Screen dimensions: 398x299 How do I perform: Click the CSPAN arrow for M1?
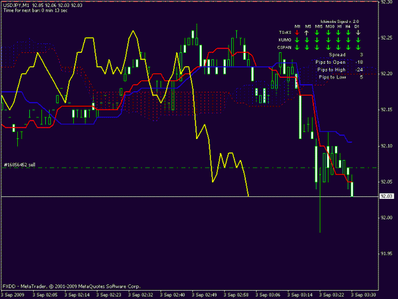297,47
